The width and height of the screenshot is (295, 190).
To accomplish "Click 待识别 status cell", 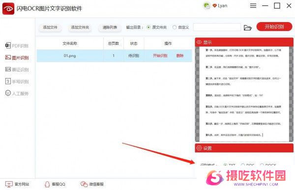I will pyautogui.click(x=134, y=55).
